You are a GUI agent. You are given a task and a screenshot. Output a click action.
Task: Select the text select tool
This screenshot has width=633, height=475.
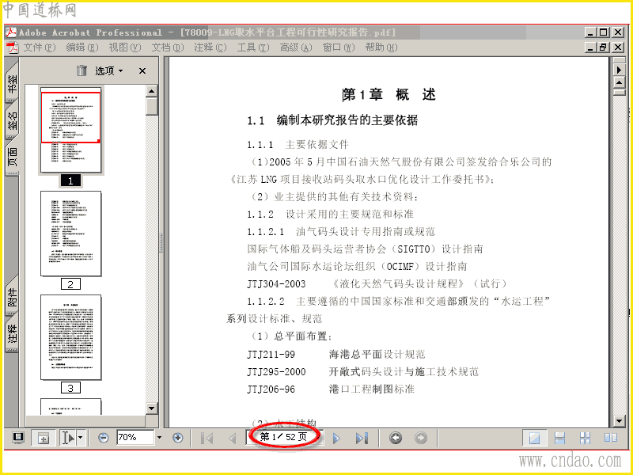click(x=68, y=438)
